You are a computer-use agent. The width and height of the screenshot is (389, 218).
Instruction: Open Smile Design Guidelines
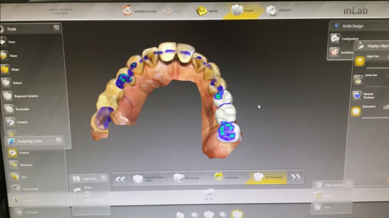click(341, 52)
